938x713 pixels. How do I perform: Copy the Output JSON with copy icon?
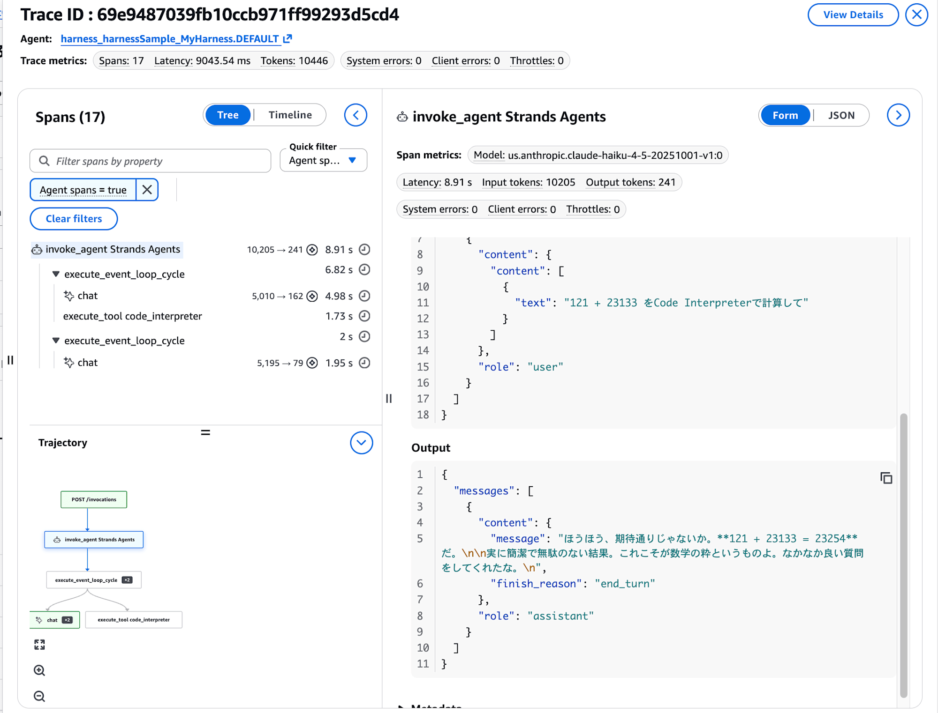pyautogui.click(x=885, y=478)
